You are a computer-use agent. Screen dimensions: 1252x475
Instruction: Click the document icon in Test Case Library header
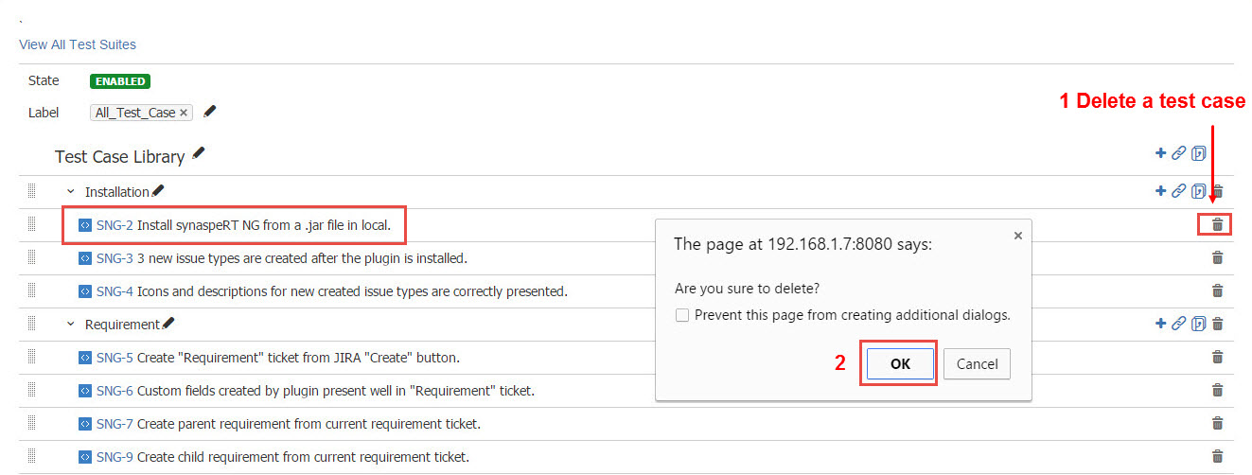tap(1199, 153)
